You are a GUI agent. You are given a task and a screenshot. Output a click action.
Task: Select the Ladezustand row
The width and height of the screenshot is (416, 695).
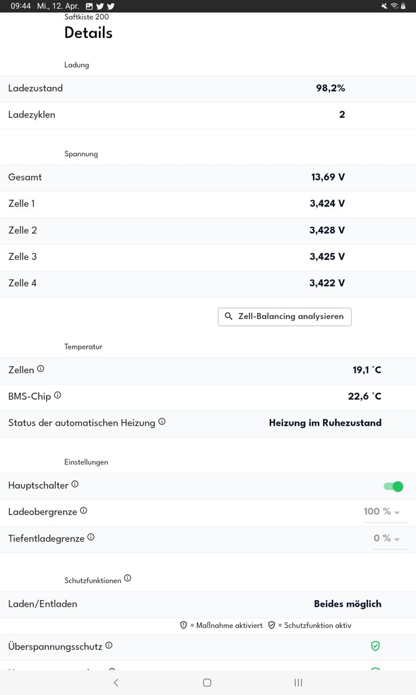(208, 89)
